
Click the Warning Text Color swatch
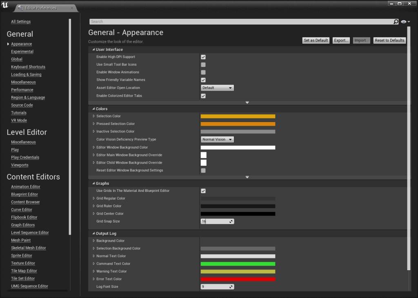(x=238, y=271)
